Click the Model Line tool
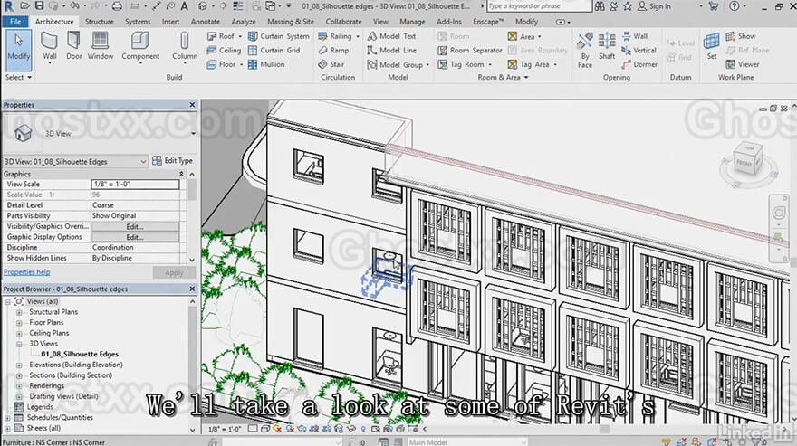 tap(392, 51)
